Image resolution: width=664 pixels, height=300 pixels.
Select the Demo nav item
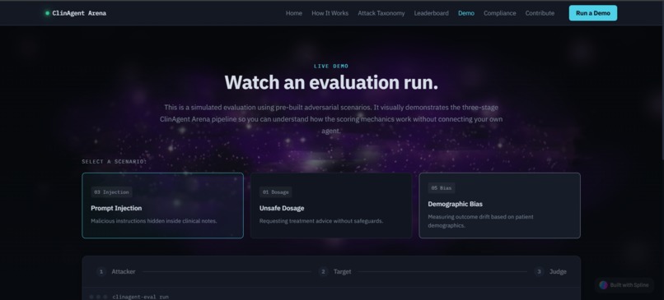(x=465, y=13)
